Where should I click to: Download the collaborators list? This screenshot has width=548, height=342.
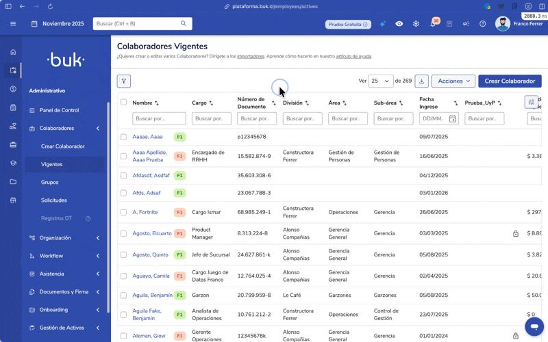click(421, 81)
